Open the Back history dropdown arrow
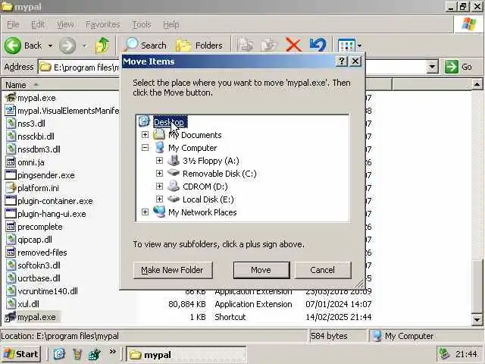485x364 pixels. pyautogui.click(x=50, y=45)
